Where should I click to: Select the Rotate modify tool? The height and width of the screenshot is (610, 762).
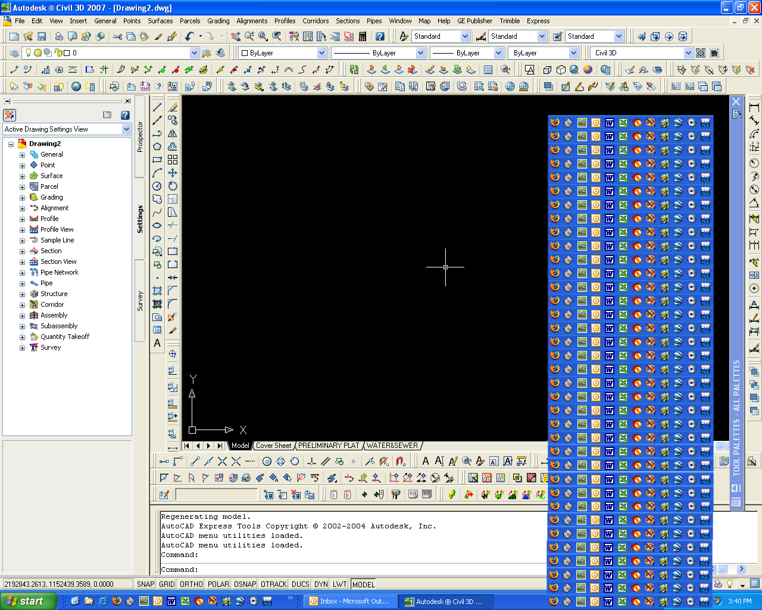point(173,186)
